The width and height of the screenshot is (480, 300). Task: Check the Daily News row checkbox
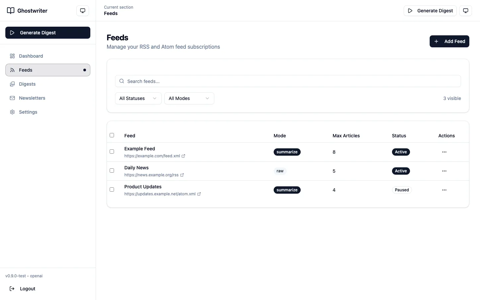tap(112, 170)
